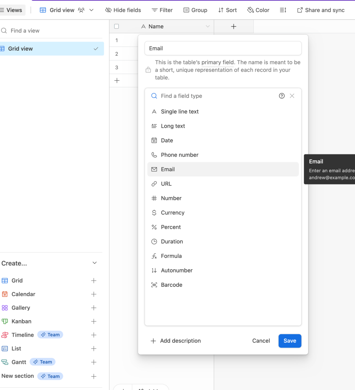Open the Name field header dropdown
This screenshot has height=390, width=355.
208,26
